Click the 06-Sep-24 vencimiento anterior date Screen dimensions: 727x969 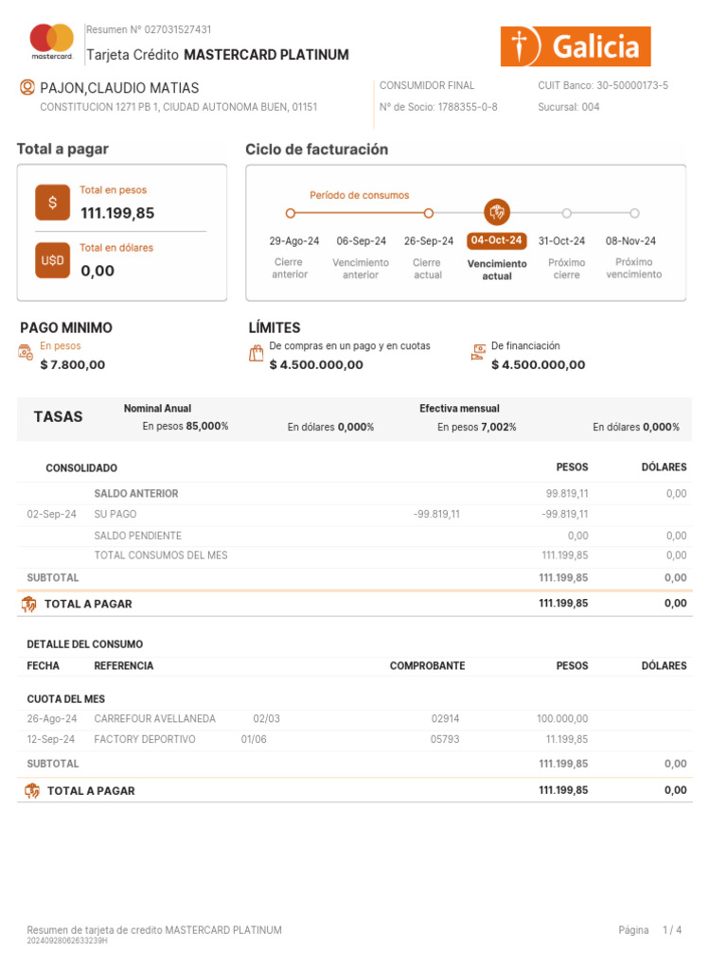click(361, 241)
